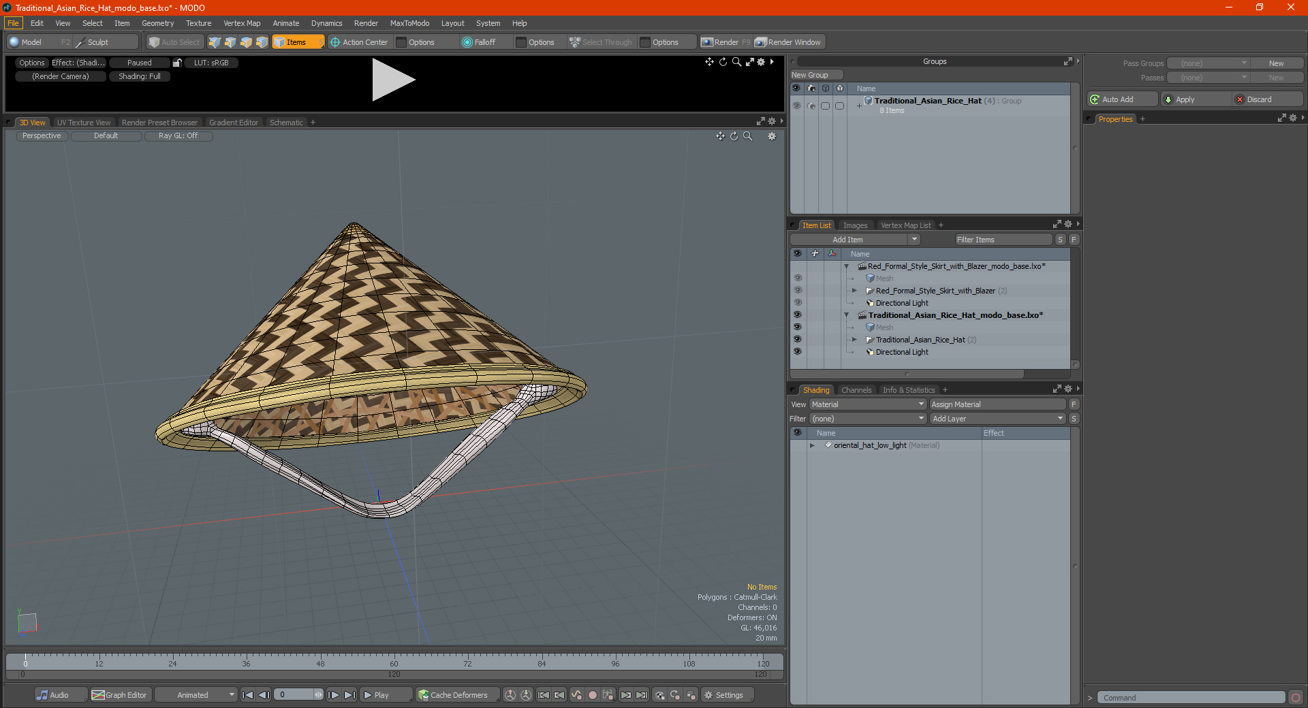Toggle visibility of second Mesh under Rice Hat scene

pyautogui.click(x=798, y=327)
